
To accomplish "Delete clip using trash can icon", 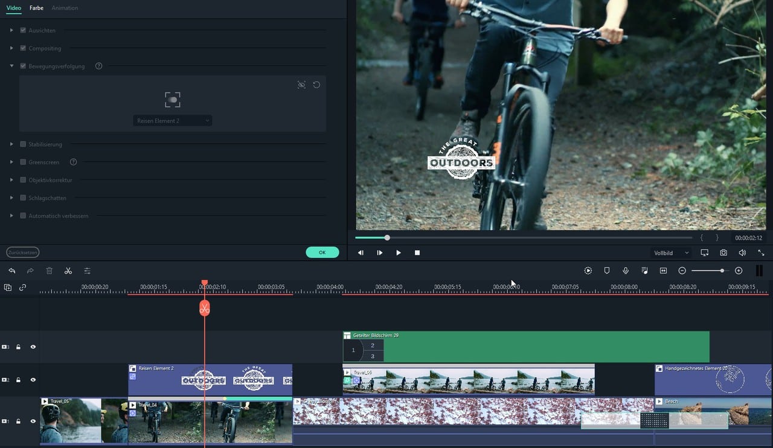I will point(50,271).
